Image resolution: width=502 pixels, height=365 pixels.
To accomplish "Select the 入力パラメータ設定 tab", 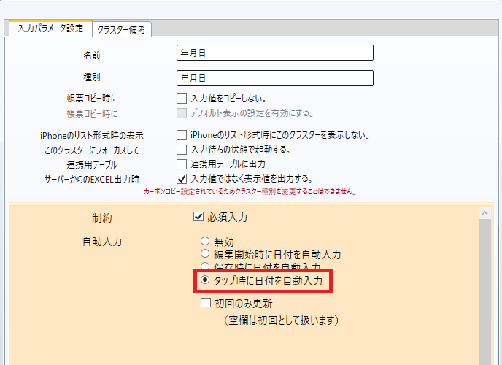I will 50,28.
